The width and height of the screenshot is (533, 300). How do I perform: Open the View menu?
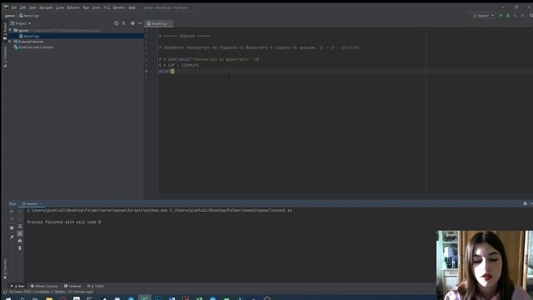tap(32, 7)
